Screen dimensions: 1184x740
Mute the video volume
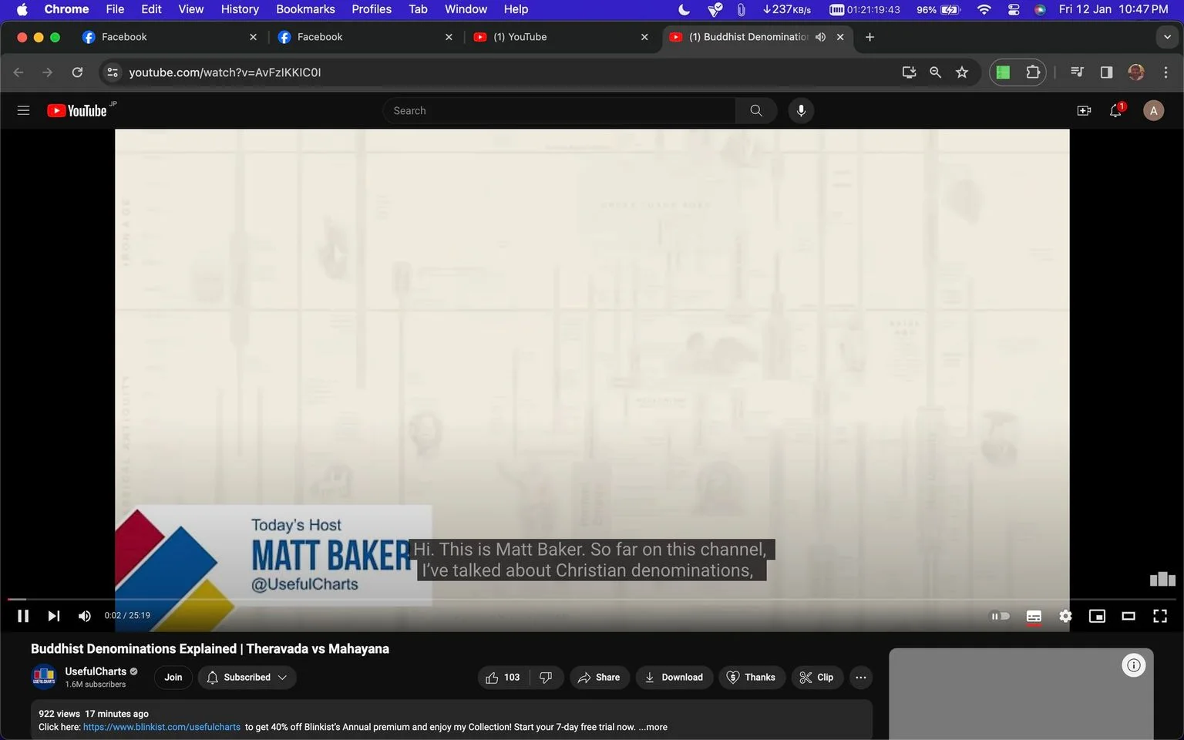(85, 616)
